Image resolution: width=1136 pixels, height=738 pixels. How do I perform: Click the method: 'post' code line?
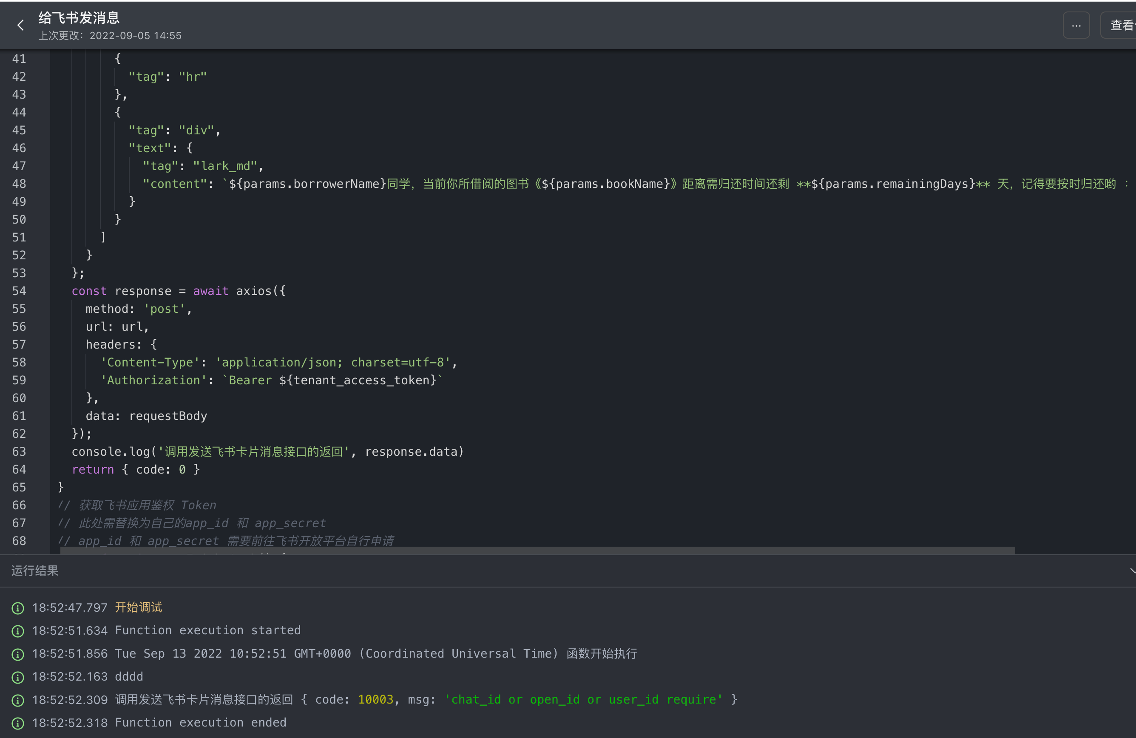coord(139,309)
